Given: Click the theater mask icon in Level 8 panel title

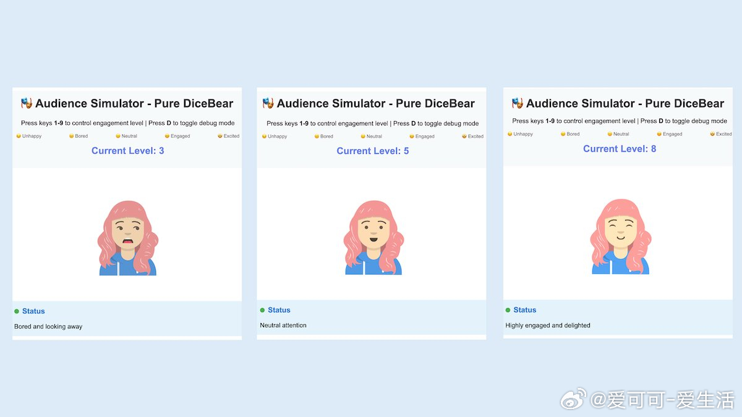Looking at the screenshot, I should coord(518,103).
